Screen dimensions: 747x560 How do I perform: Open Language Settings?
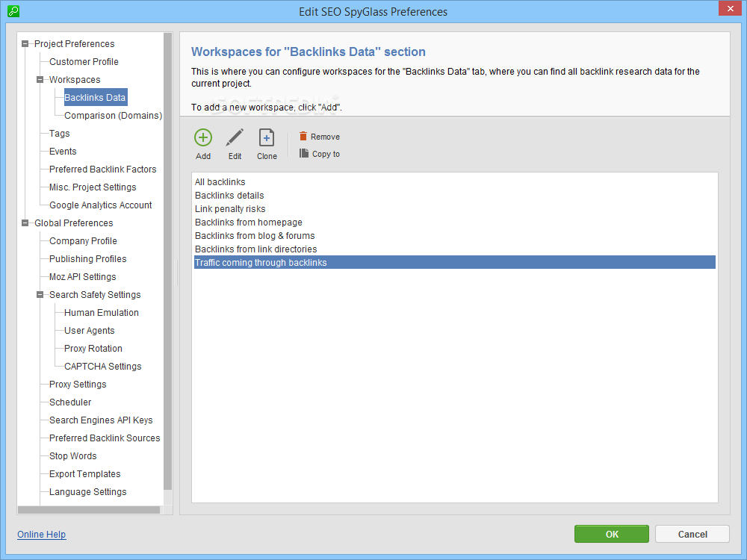pos(87,492)
